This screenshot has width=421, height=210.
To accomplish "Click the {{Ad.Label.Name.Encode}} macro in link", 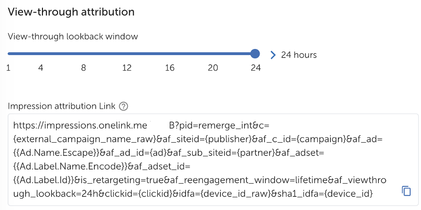I will (x=70, y=166).
